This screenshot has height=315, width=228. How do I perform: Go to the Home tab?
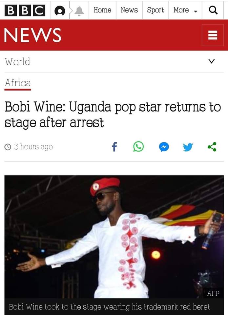(x=102, y=10)
